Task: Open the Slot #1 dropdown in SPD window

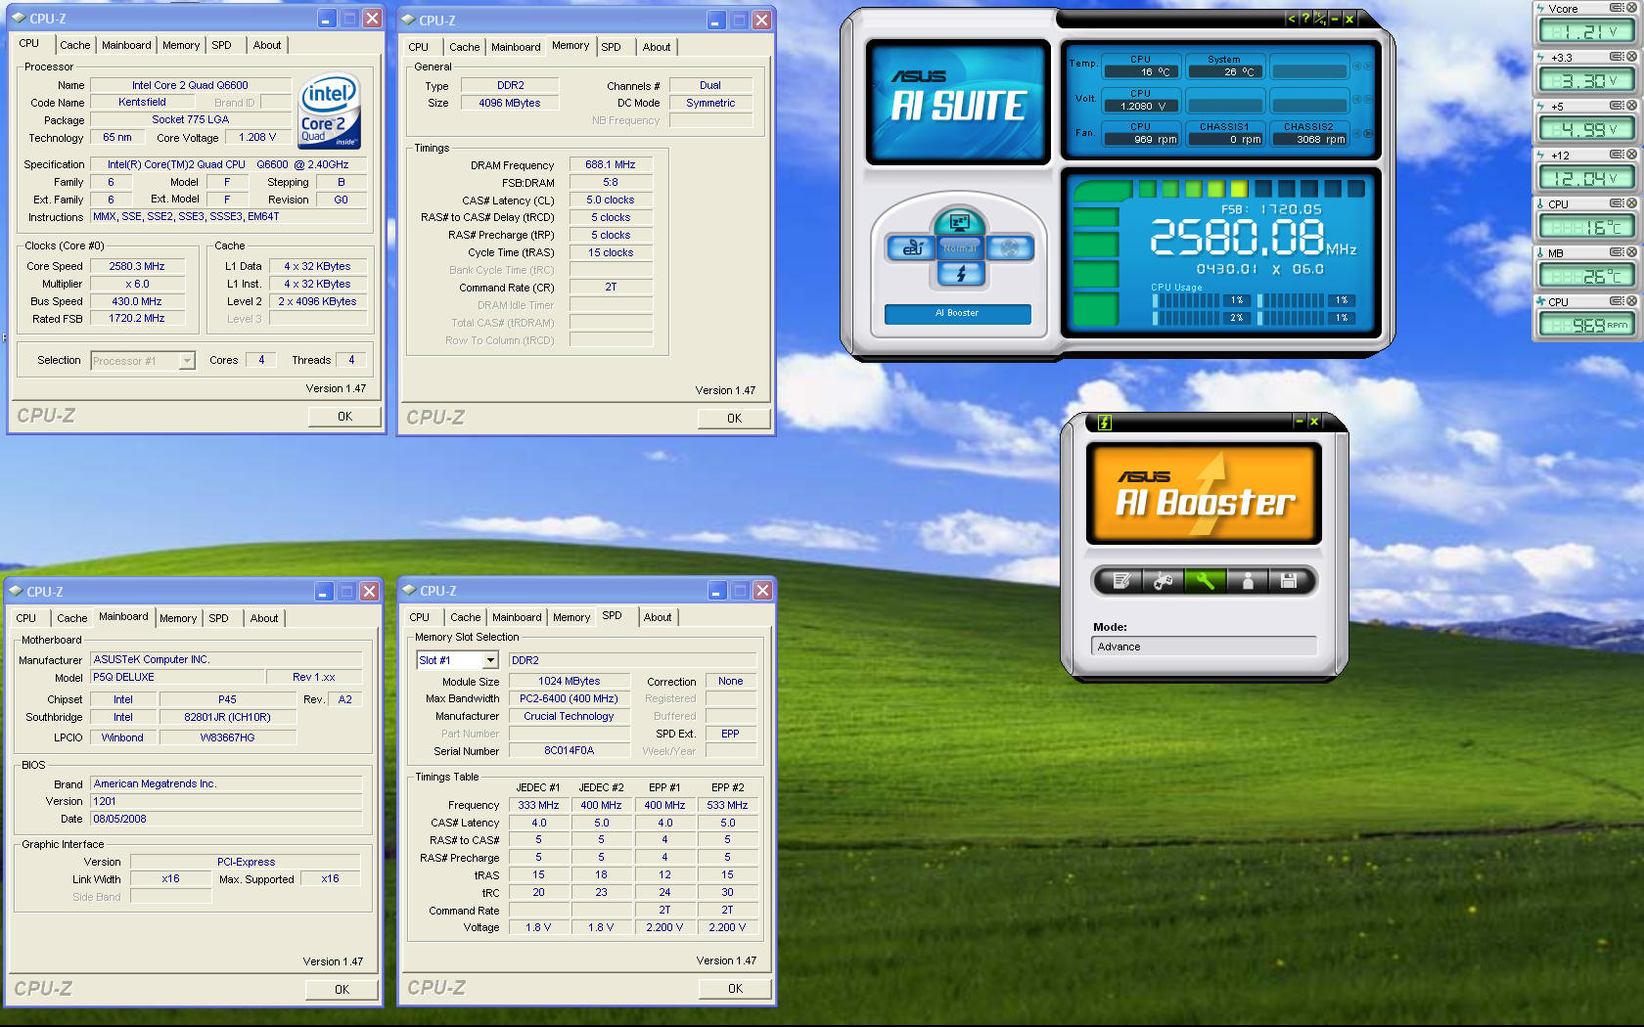Action: tap(490, 660)
